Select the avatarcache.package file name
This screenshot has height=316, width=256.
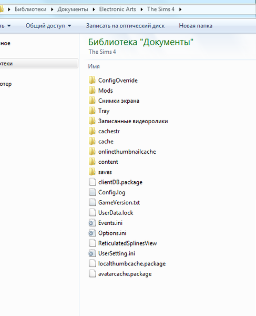coord(125,274)
